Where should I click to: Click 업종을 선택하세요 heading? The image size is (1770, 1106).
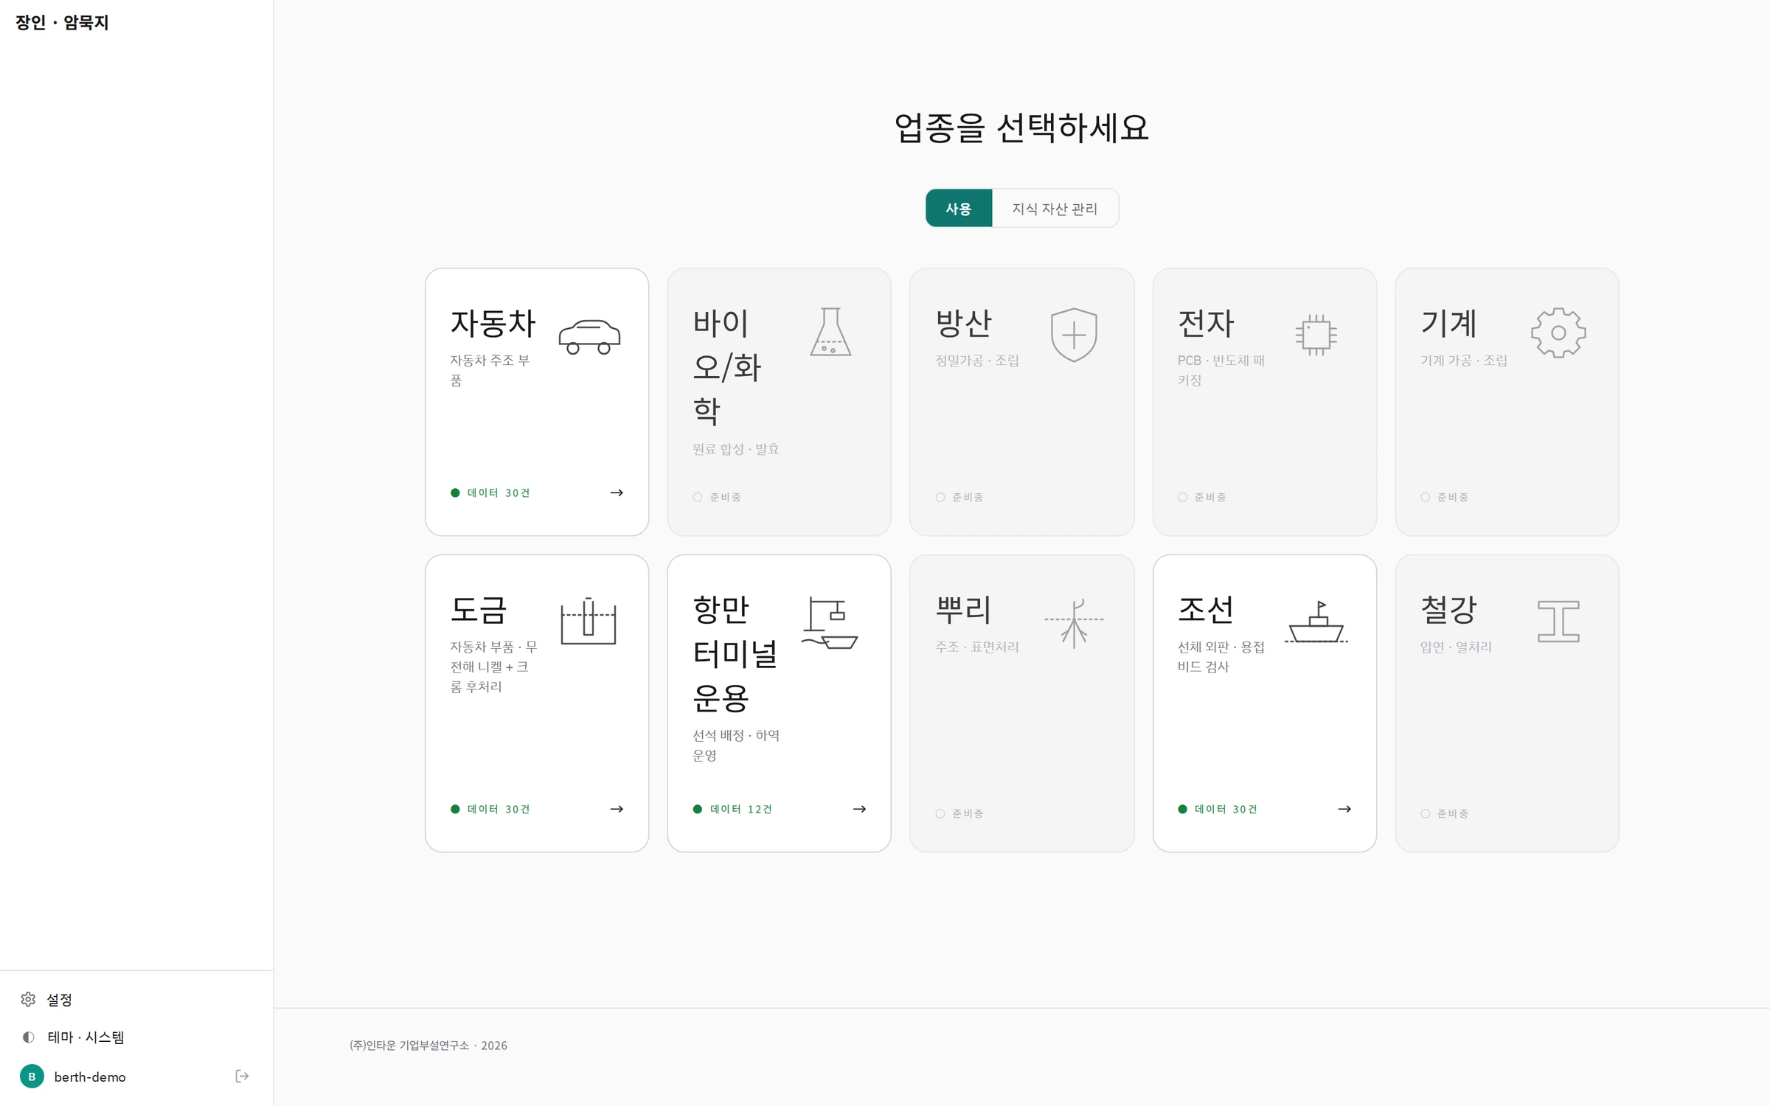(1021, 128)
